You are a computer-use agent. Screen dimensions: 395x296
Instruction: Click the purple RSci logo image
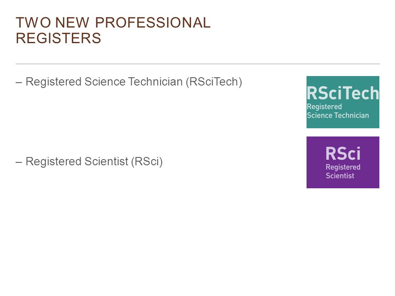coord(343,162)
